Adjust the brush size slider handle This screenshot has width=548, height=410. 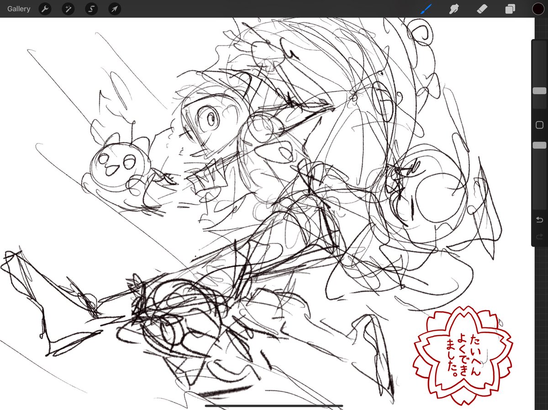click(x=539, y=91)
